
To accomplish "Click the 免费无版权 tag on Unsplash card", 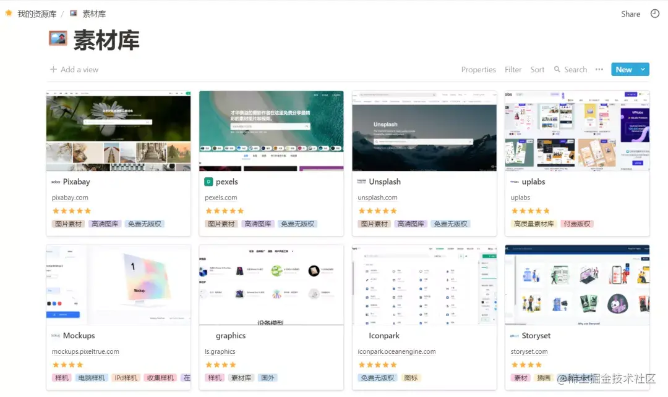I will point(450,224).
